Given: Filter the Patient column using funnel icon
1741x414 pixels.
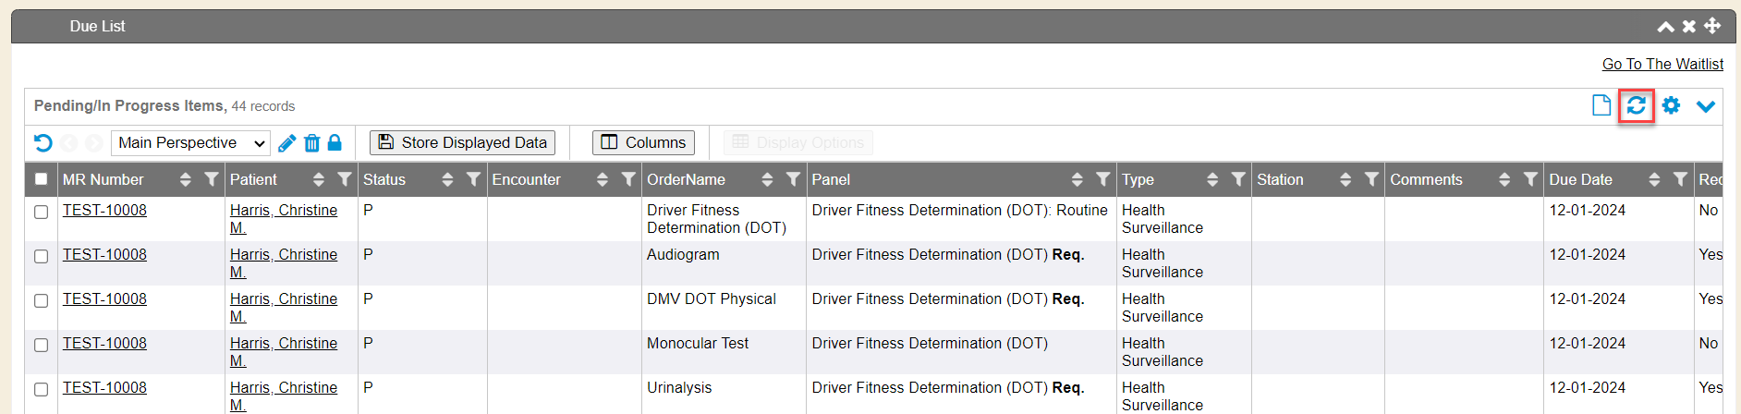Looking at the screenshot, I should (345, 179).
